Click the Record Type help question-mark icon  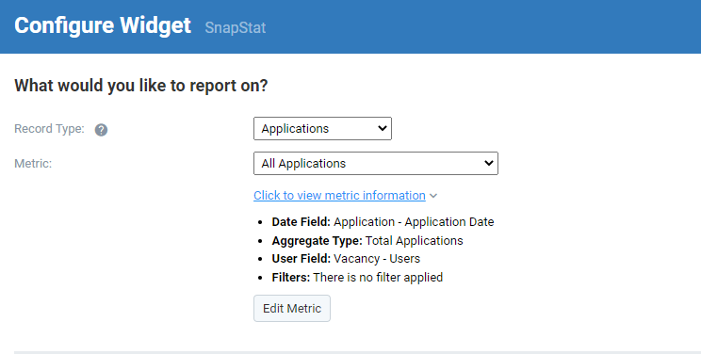point(101,130)
